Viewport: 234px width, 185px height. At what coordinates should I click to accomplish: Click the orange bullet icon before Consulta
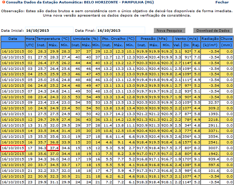[4, 2]
